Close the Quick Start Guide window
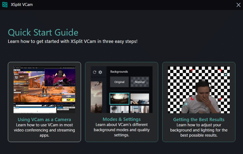The height and width of the screenshot is (154, 243). (x=238, y=5)
